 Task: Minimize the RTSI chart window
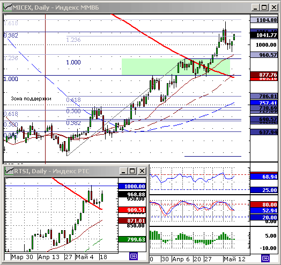(x=123, y=171)
